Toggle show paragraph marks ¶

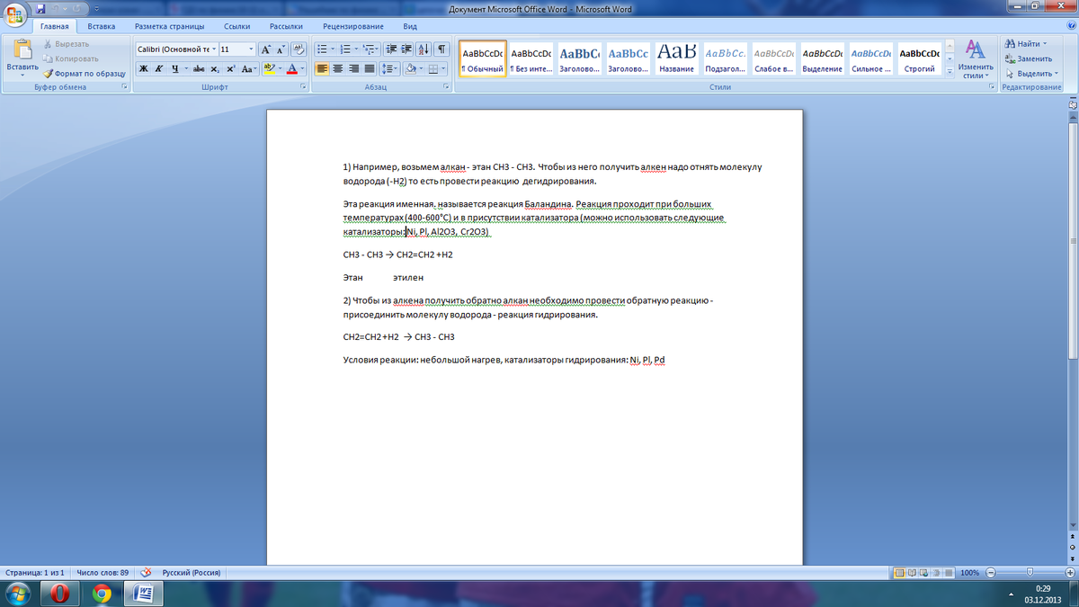[x=442, y=49]
